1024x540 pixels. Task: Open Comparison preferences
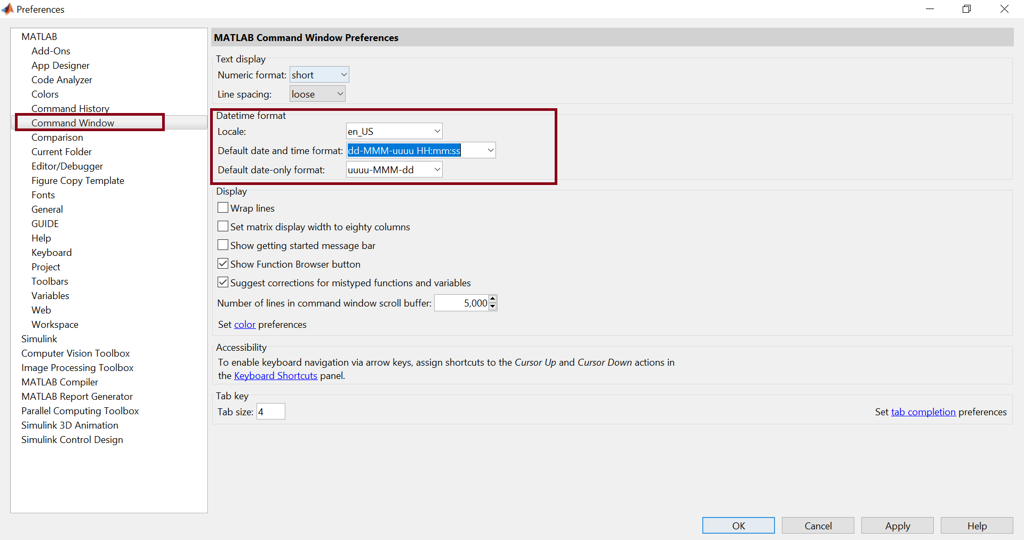57,137
